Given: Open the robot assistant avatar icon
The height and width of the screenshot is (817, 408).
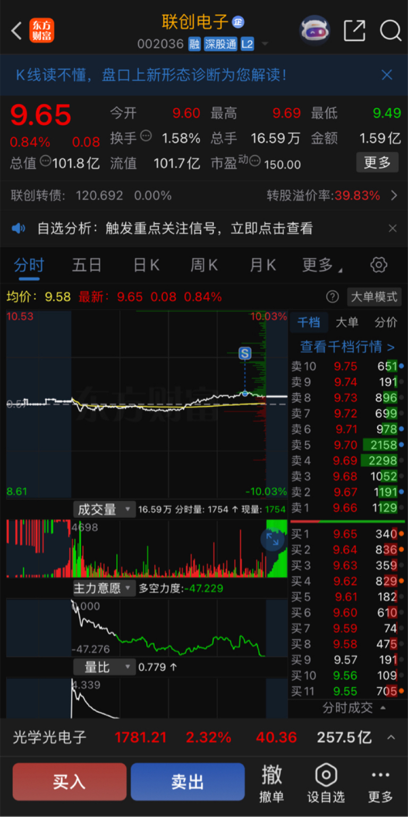Looking at the screenshot, I should click(315, 30).
